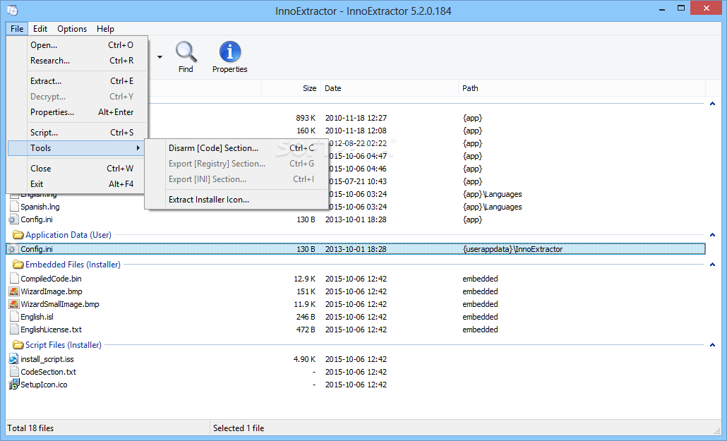The image size is (727, 441).
Task: Collapse the Script Files (Installer) group chevron
Action: (x=712, y=345)
